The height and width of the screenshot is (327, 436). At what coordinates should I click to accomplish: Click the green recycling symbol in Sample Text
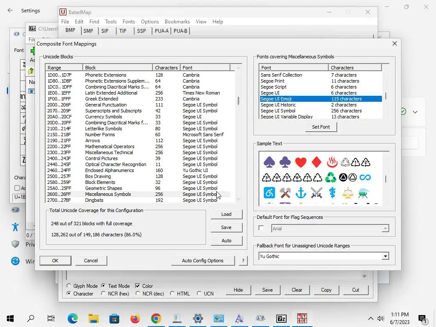[x=330, y=178]
